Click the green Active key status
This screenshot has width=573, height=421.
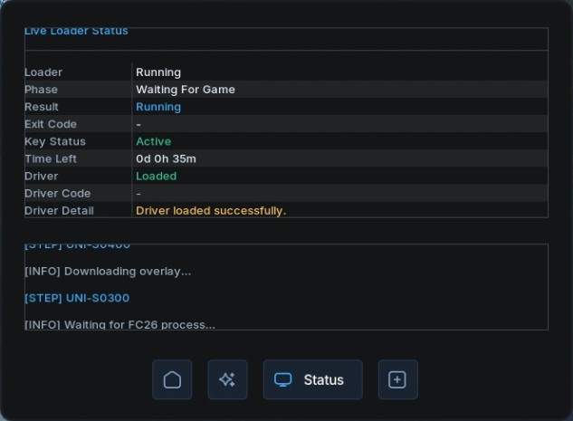tap(154, 141)
